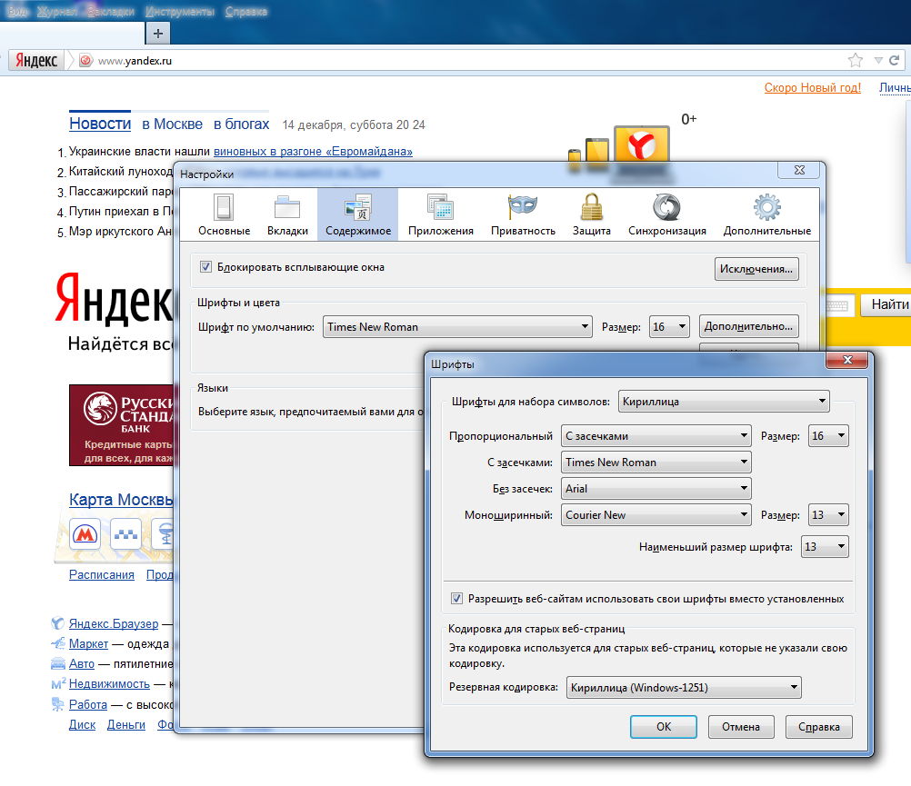Viewport: 911px width, 786px height.
Task: Open the Кириллица character set dropdown
Action: click(x=724, y=401)
